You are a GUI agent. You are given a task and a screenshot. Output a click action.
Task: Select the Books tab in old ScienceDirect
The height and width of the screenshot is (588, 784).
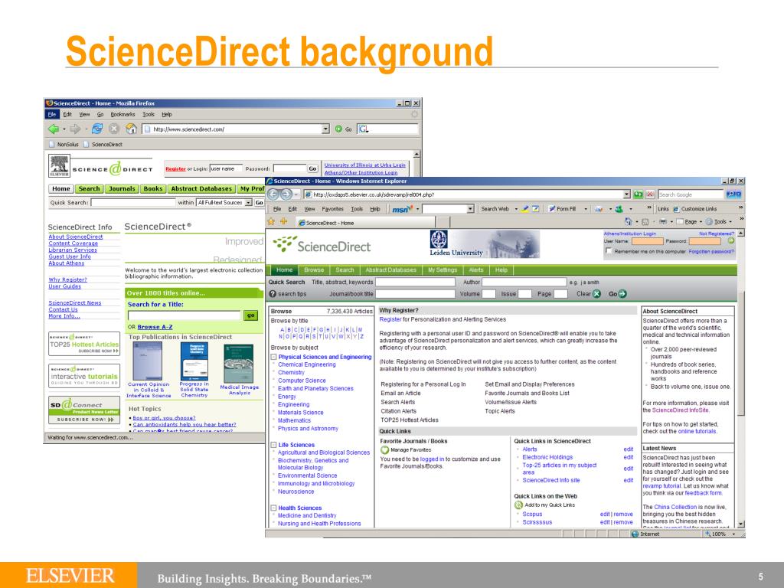(x=152, y=188)
